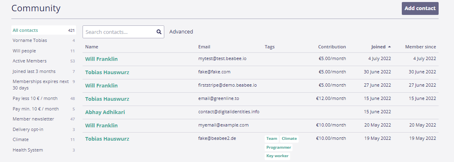
Task: Open Tobias Hauswurz with fake@fake.com email
Action: point(107,73)
